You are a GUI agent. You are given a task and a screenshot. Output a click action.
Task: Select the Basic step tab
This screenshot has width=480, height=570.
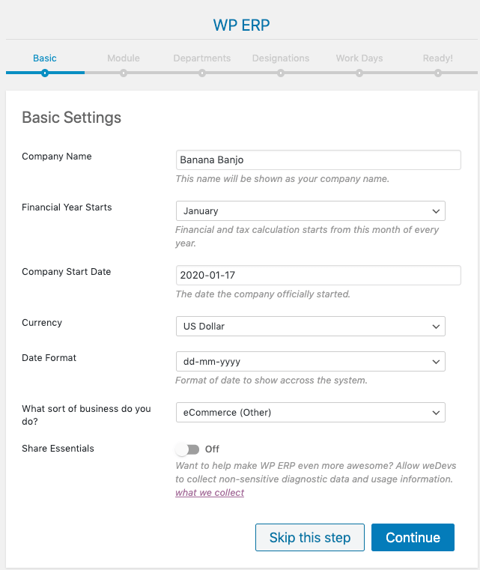pos(45,58)
